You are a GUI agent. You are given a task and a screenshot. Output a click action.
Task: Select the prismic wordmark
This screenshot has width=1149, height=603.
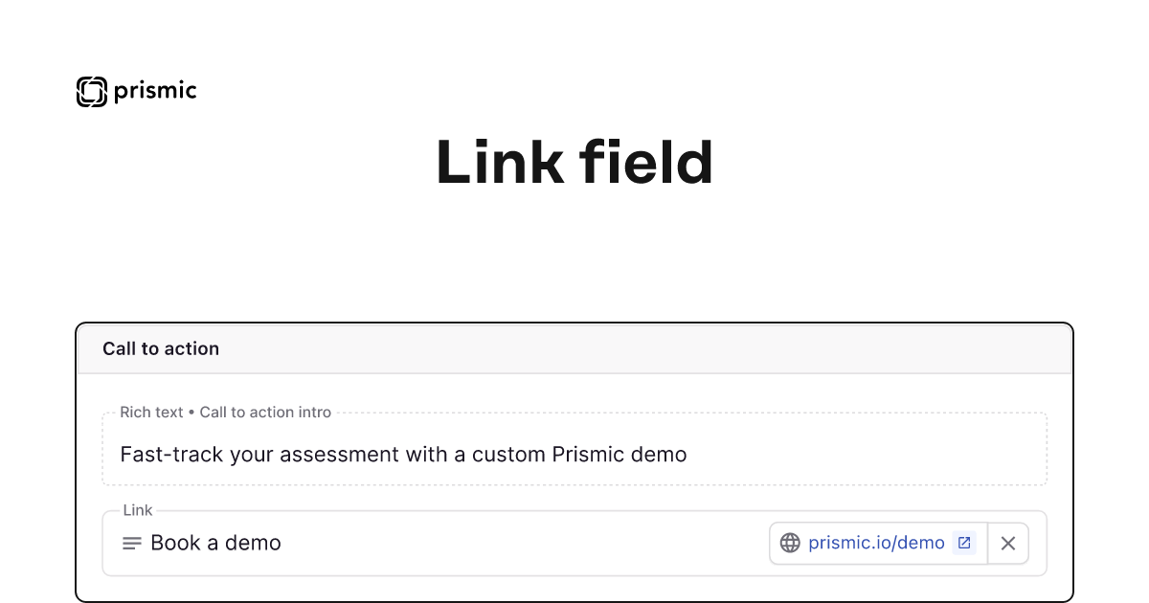pos(155,91)
